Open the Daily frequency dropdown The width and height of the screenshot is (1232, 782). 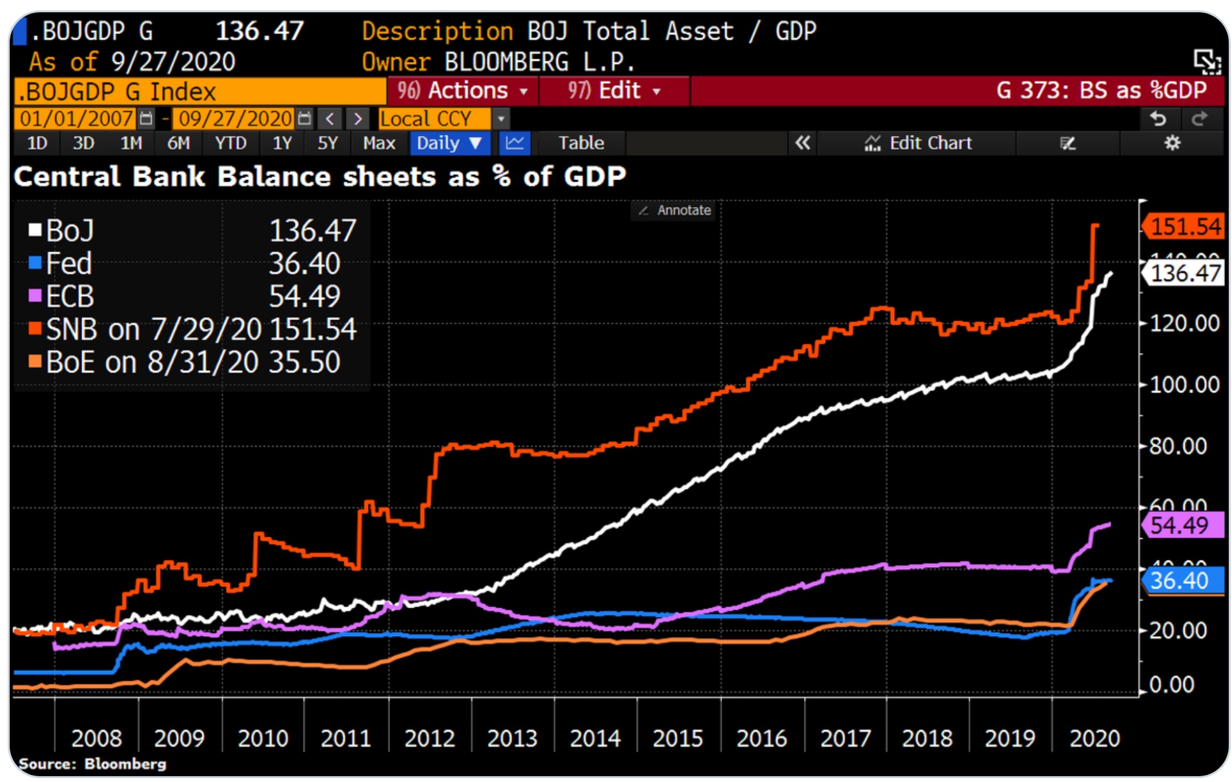click(449, 143)
